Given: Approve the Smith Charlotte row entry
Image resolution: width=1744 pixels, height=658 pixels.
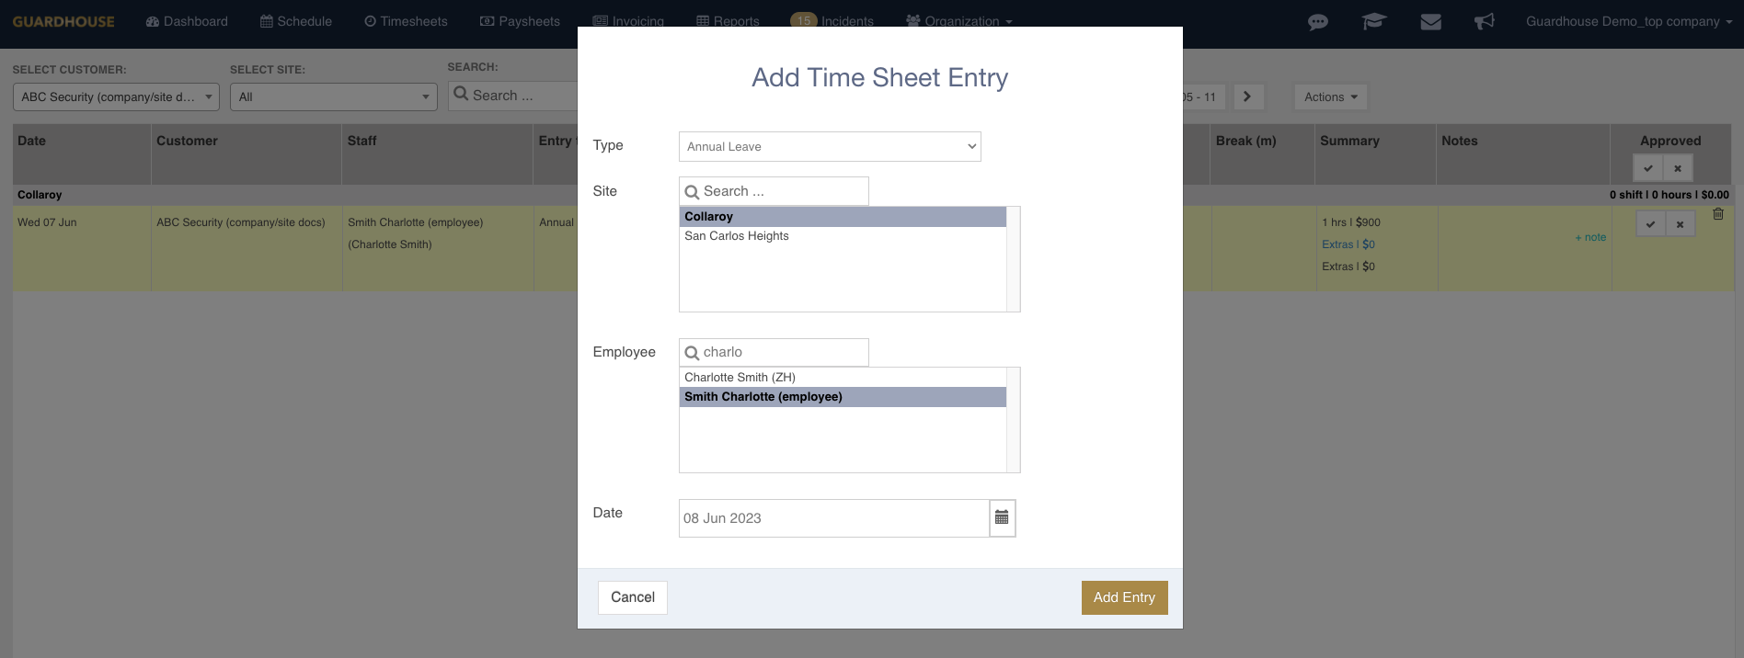Looking at the screenshot, I should (x=1651, y=224).
